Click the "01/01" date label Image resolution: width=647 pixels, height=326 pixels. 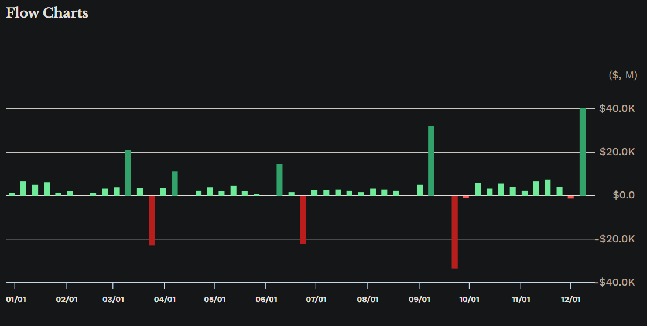point(16,300)
